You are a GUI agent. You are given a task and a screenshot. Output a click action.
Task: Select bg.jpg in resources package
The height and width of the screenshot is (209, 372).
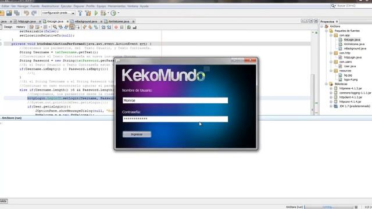348,75
